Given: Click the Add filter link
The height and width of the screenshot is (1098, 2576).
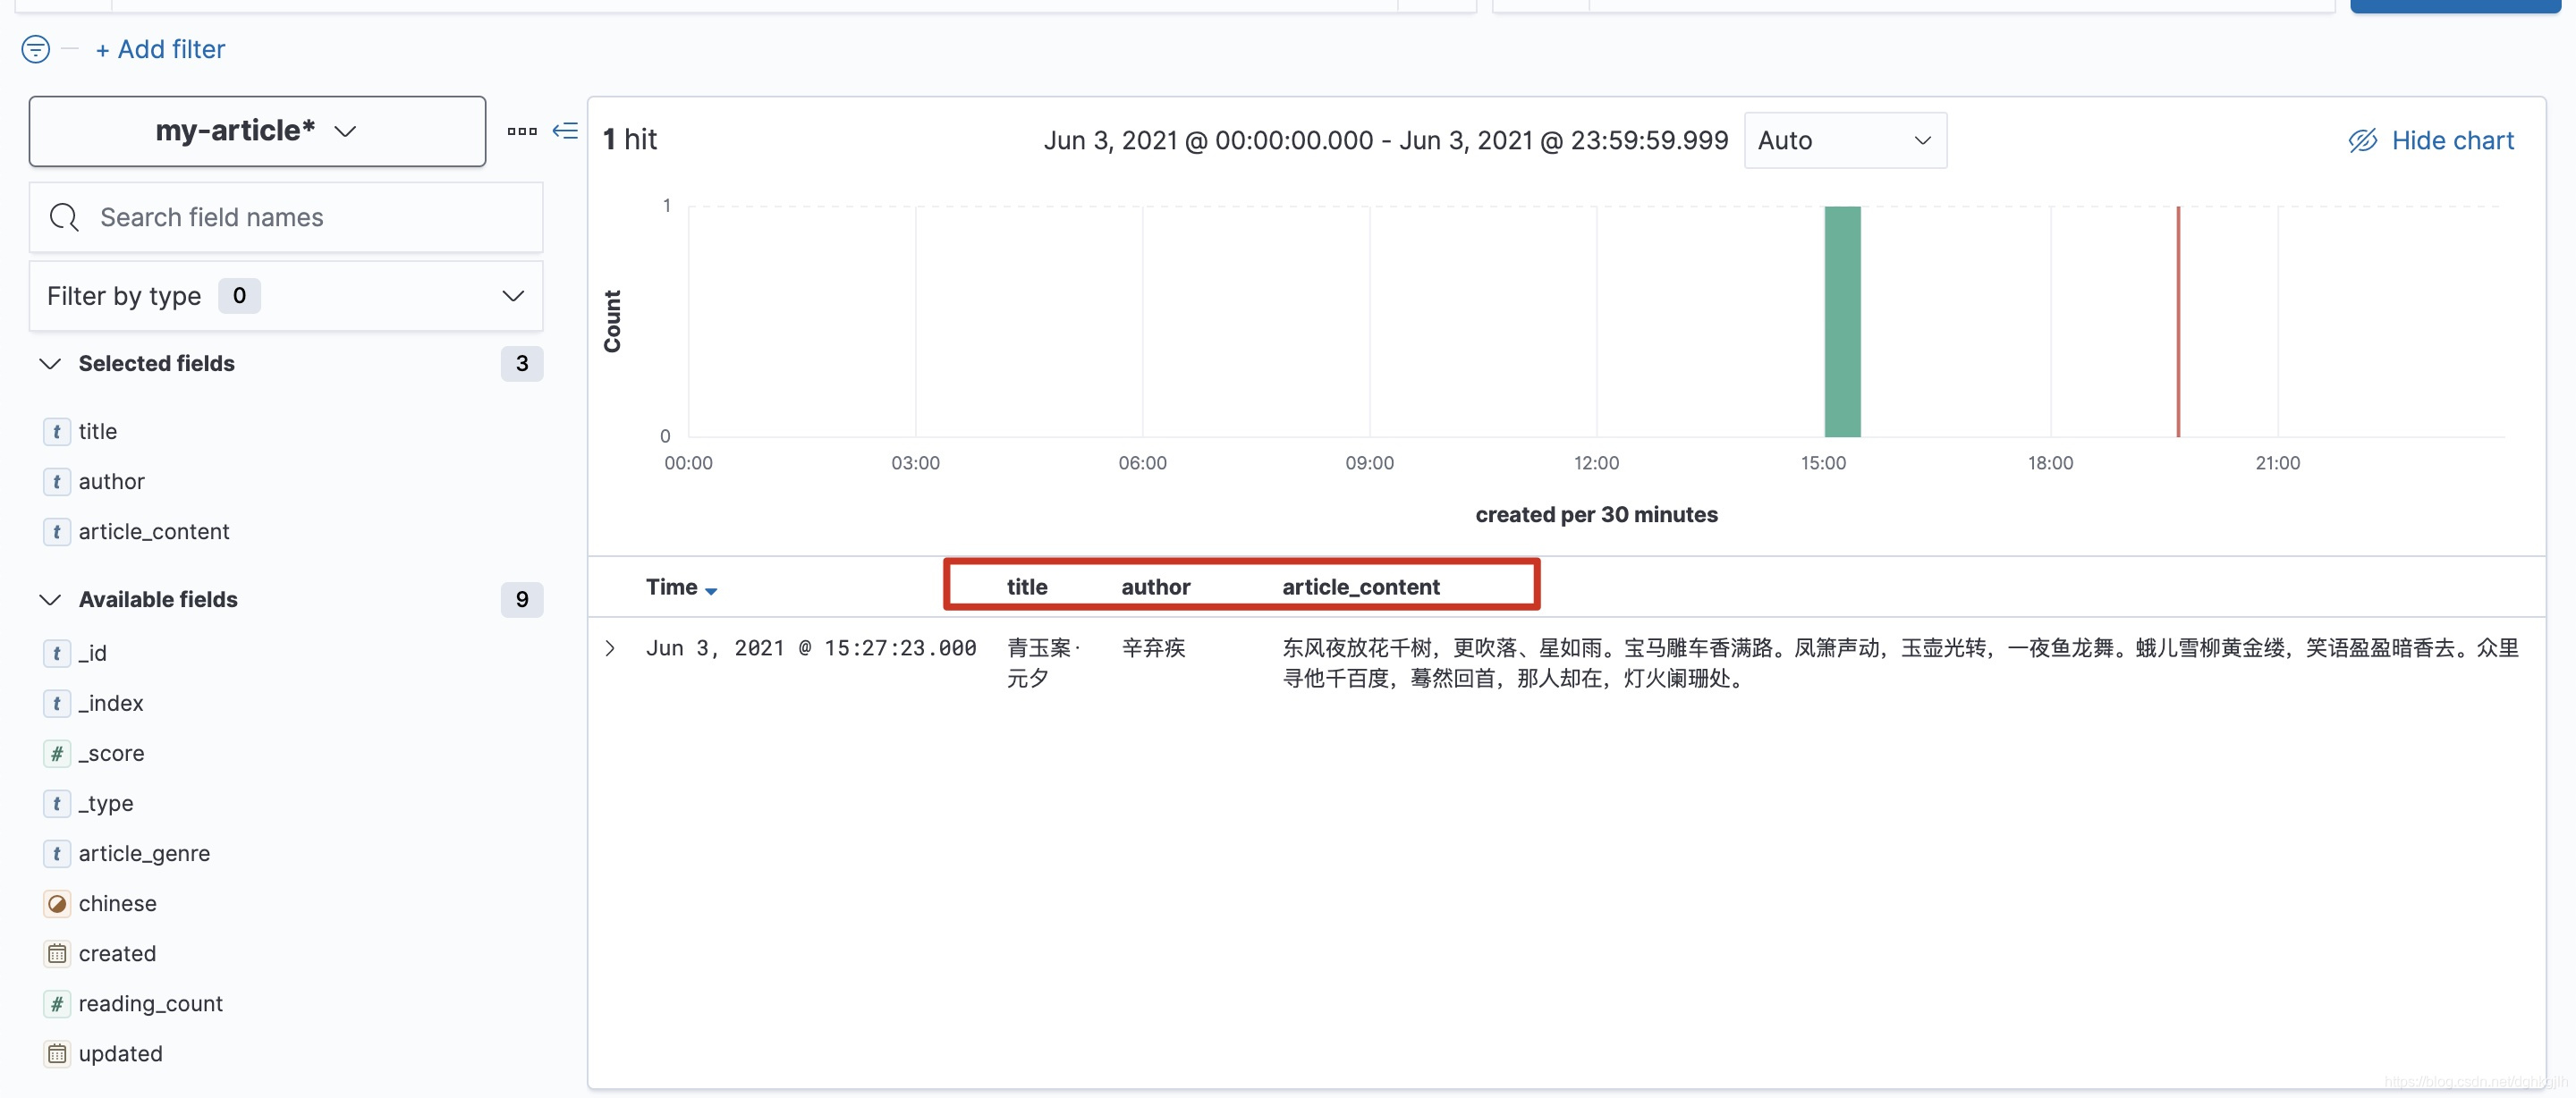Looking at the screenshot, I should pos(160,49).
